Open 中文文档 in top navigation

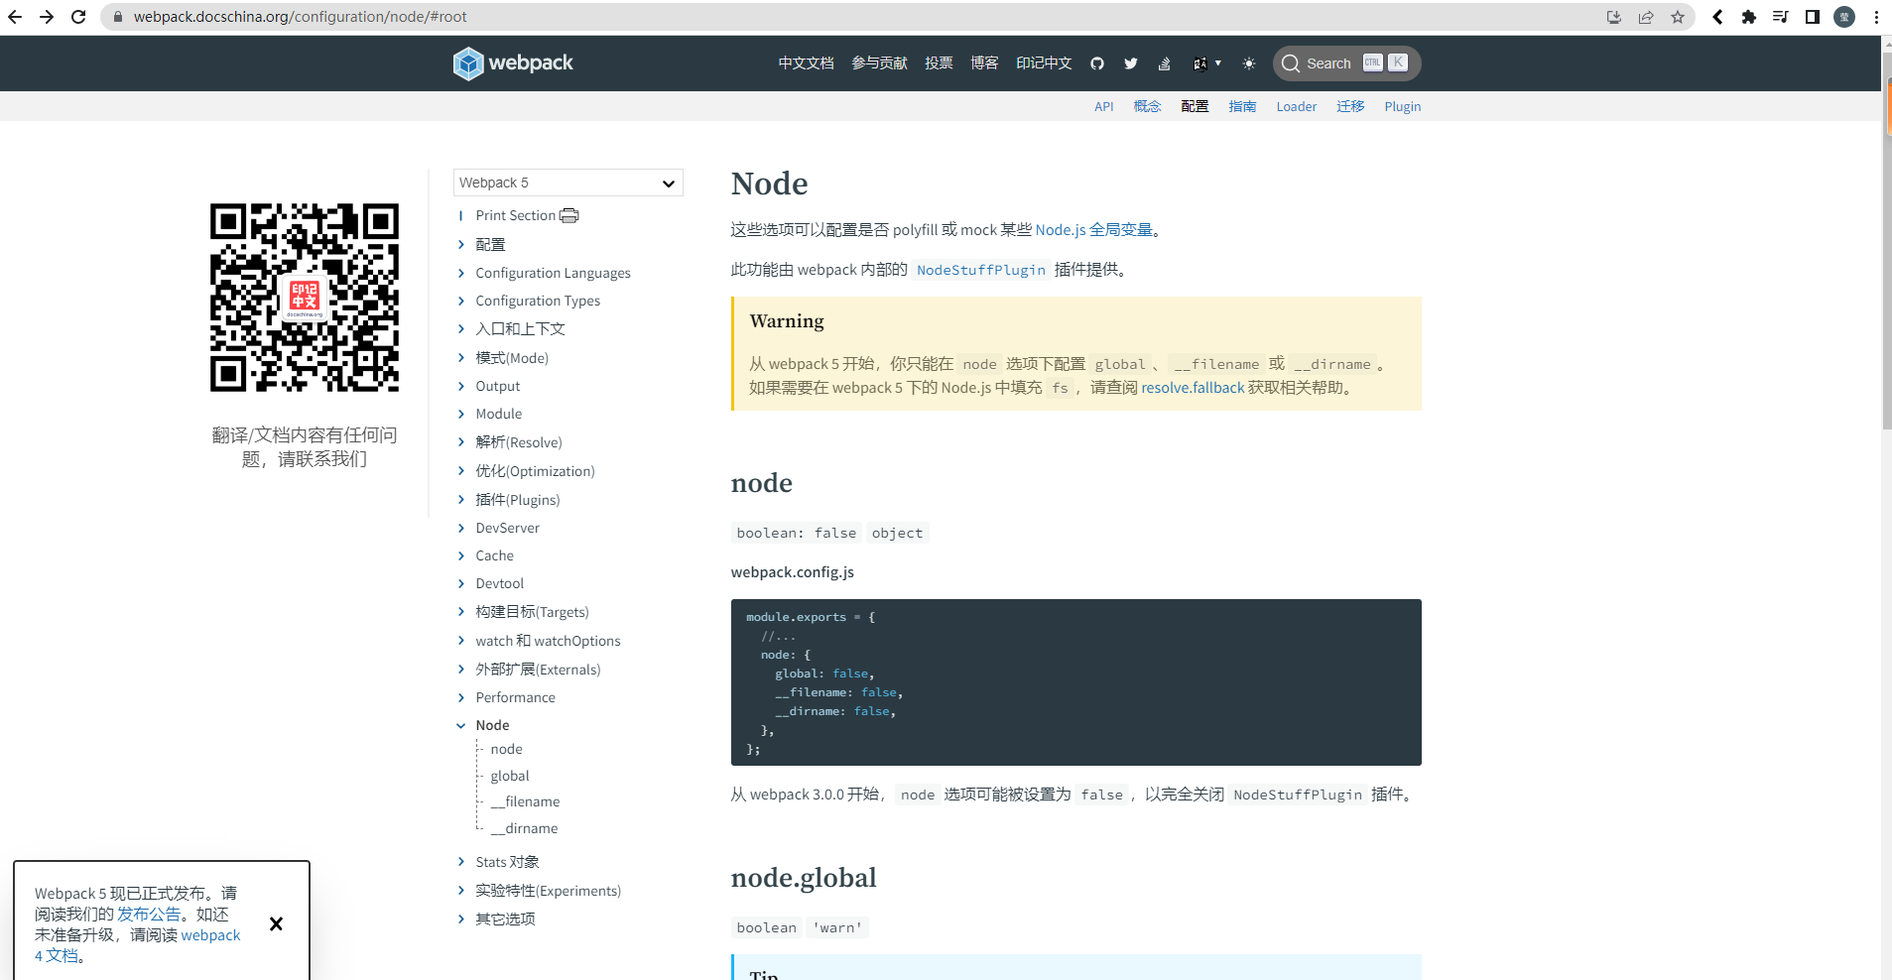pyautogui.click(x=806, y=63)
